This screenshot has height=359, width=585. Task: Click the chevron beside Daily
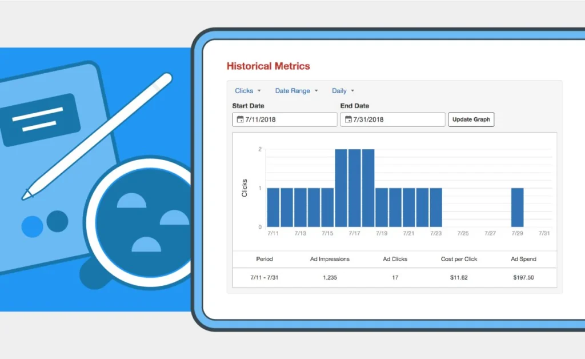(352, 90)
